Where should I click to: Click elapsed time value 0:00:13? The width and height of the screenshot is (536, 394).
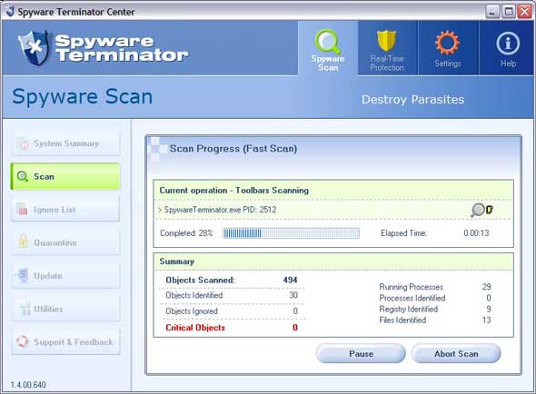(x=476, y=233)
